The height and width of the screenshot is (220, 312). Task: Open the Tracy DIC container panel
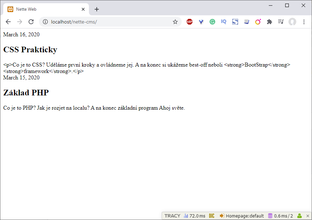click(211, 216)
